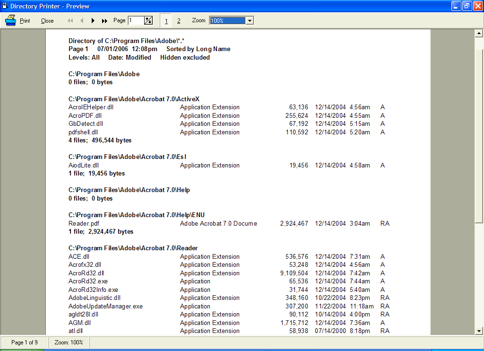Minimize the Directory Printer window
Screen dimensions: 484x351
tap(456, 6)
